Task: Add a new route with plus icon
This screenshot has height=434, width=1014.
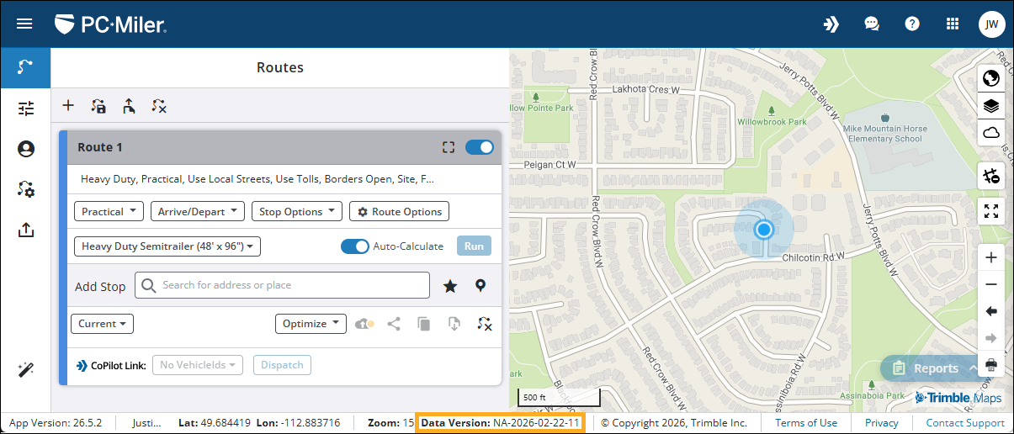Action: click(x=69, y=106)
